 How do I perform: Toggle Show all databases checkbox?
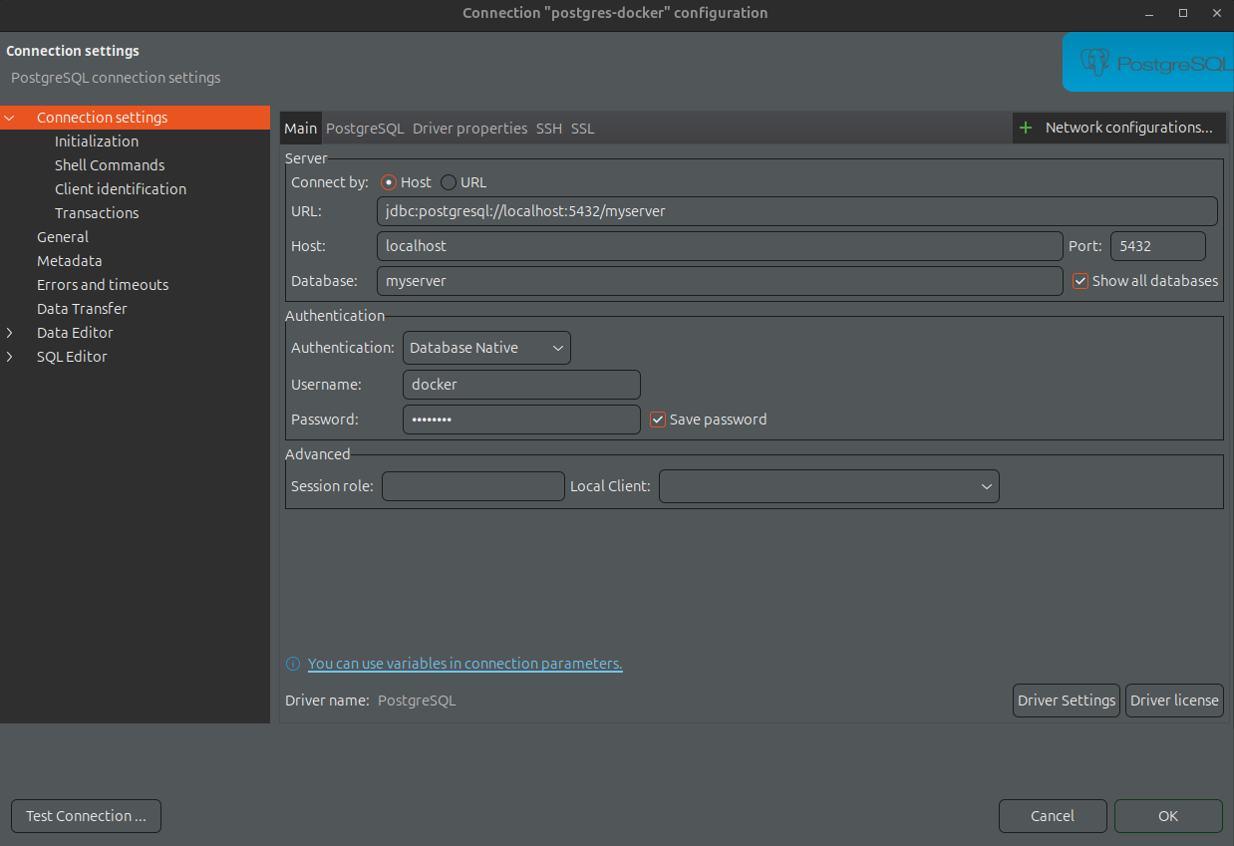1080,281
